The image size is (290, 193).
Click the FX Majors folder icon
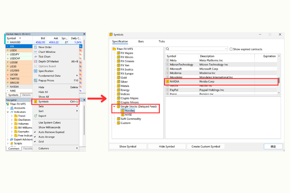pyautogui.click(x=119, y=53)
